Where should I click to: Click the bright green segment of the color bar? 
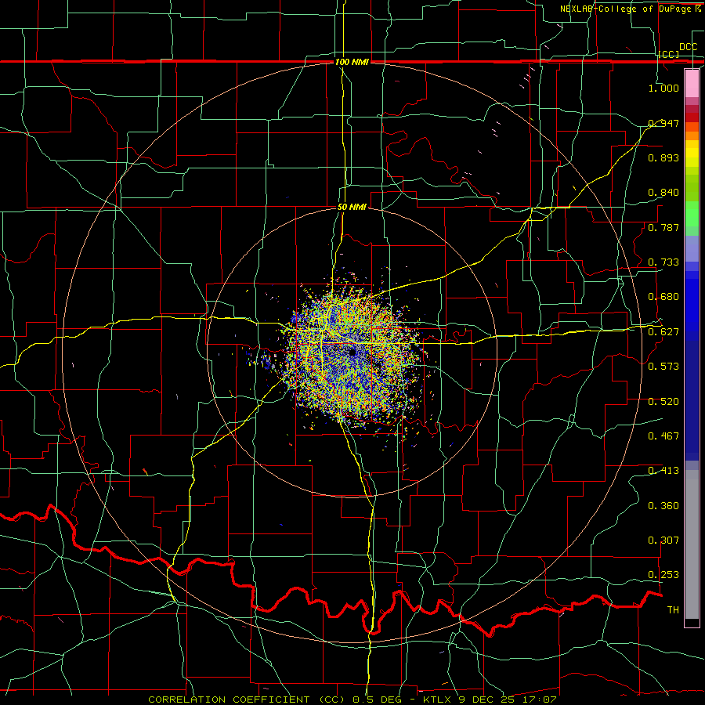pyautogui.click(x=692, y=214)
